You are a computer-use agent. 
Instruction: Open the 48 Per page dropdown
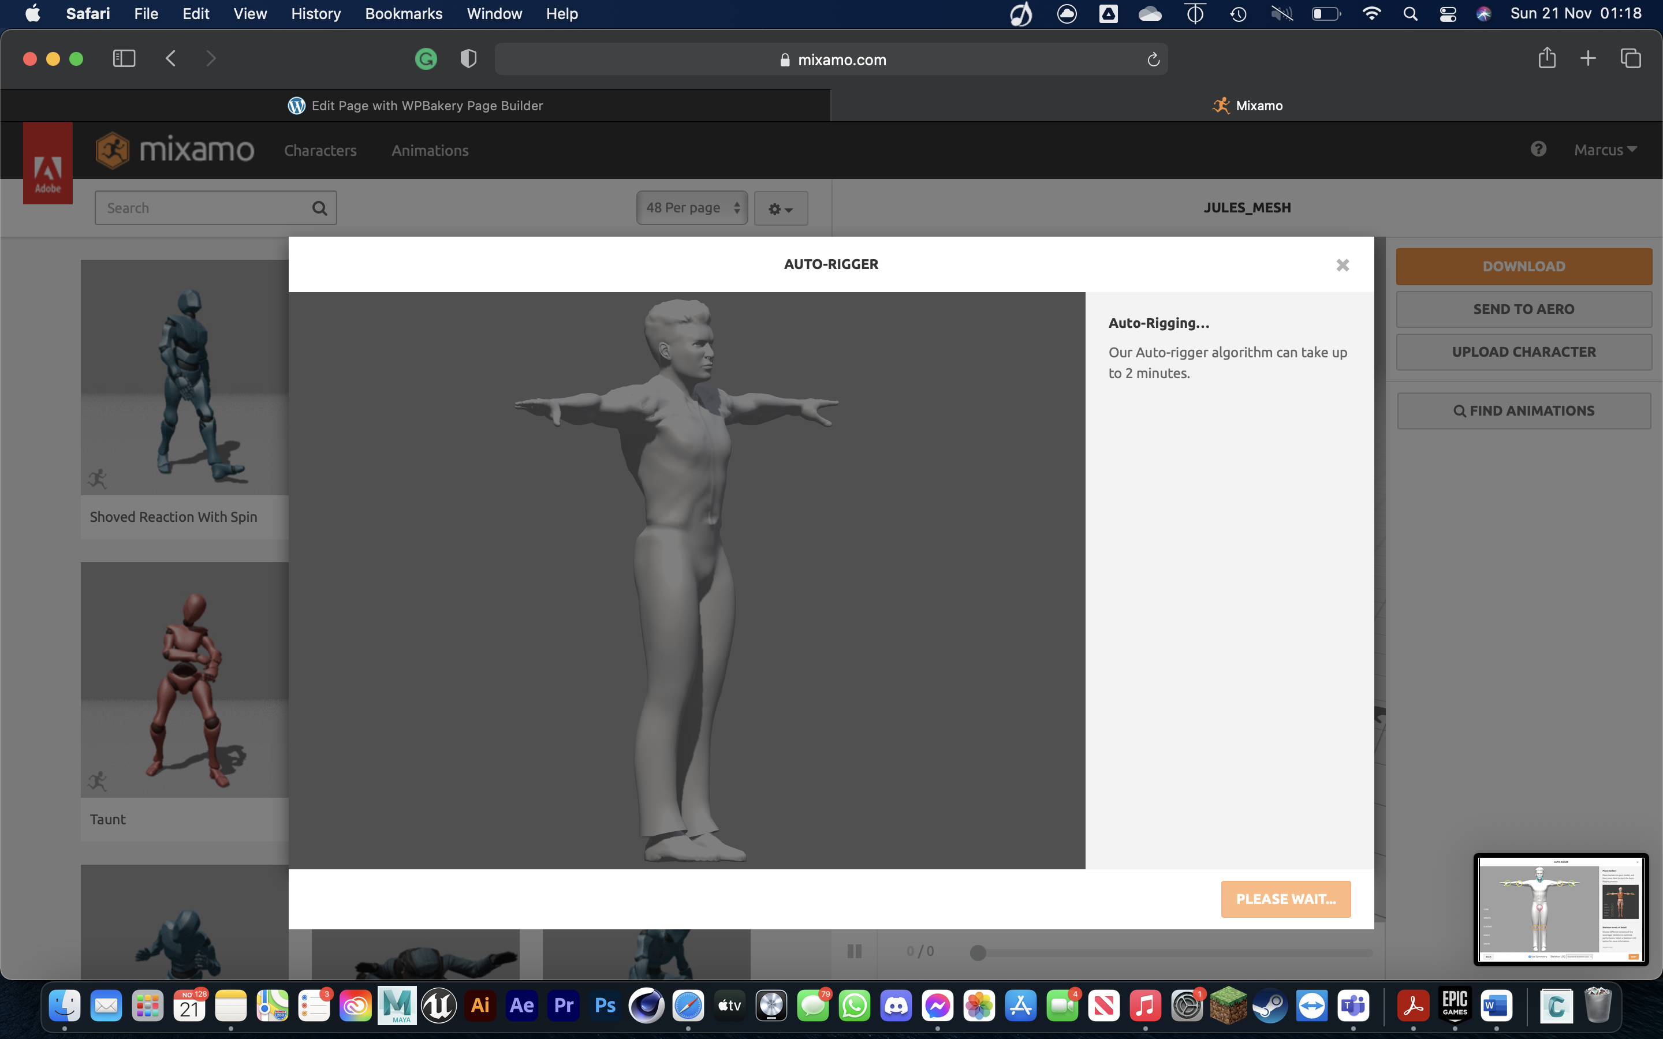pyautogui.click(x=692, y=208)
